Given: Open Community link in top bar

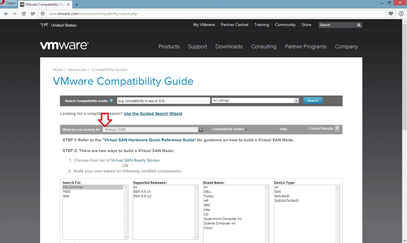Looking at the screenshot, I should tap(285, 25).
